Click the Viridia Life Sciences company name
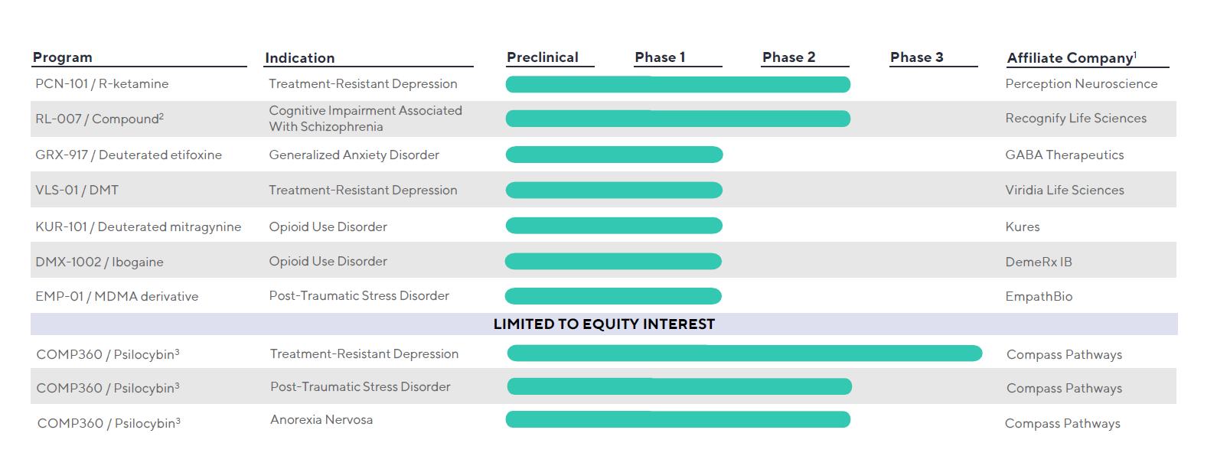The height and width of the screenshot is (456, 1217). [x=1064, y=191]
